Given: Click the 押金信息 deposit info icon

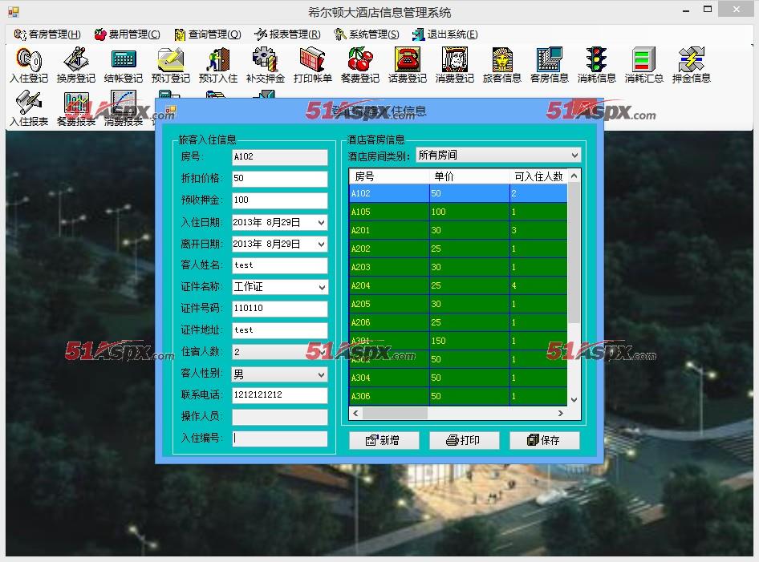Looking at the screenshot, I should [x=692, y=65].
